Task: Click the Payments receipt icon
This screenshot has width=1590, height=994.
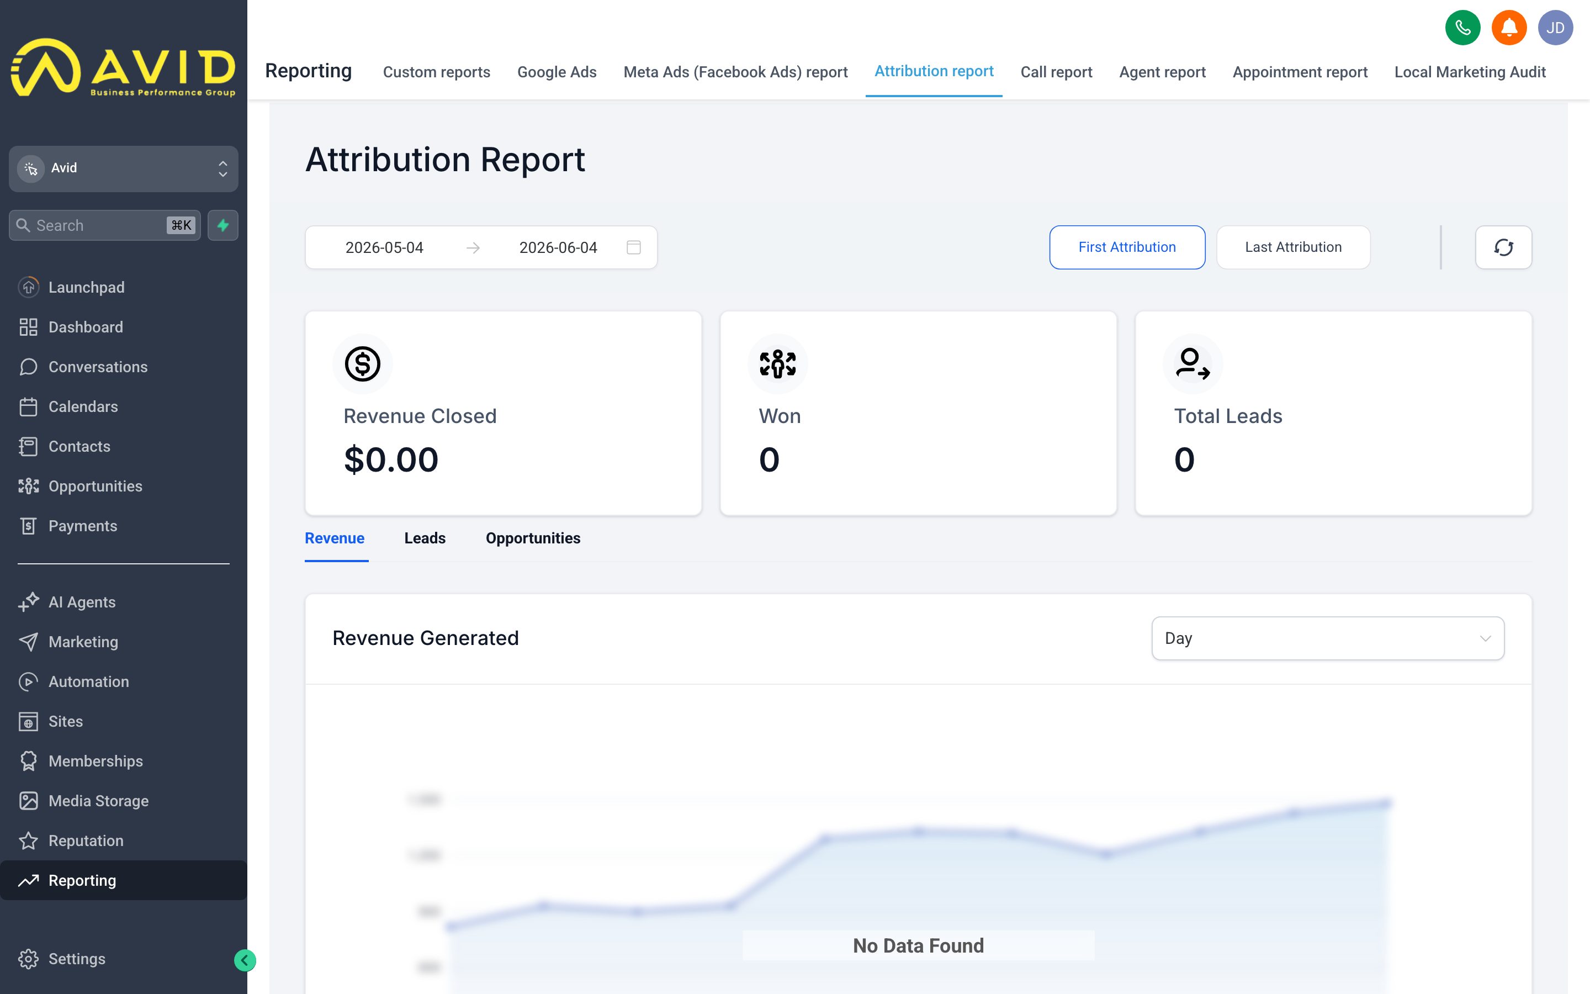Action: click(28, 526)
